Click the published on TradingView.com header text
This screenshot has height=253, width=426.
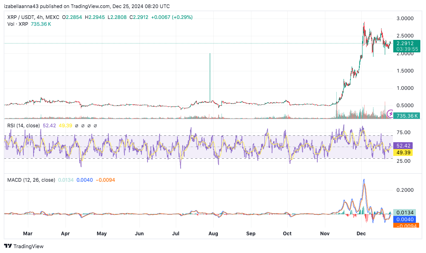click(x=87, y=6)
